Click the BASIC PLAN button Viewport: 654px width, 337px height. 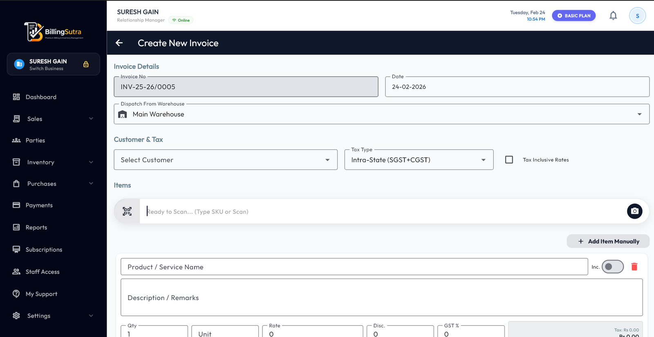[574, 16]
